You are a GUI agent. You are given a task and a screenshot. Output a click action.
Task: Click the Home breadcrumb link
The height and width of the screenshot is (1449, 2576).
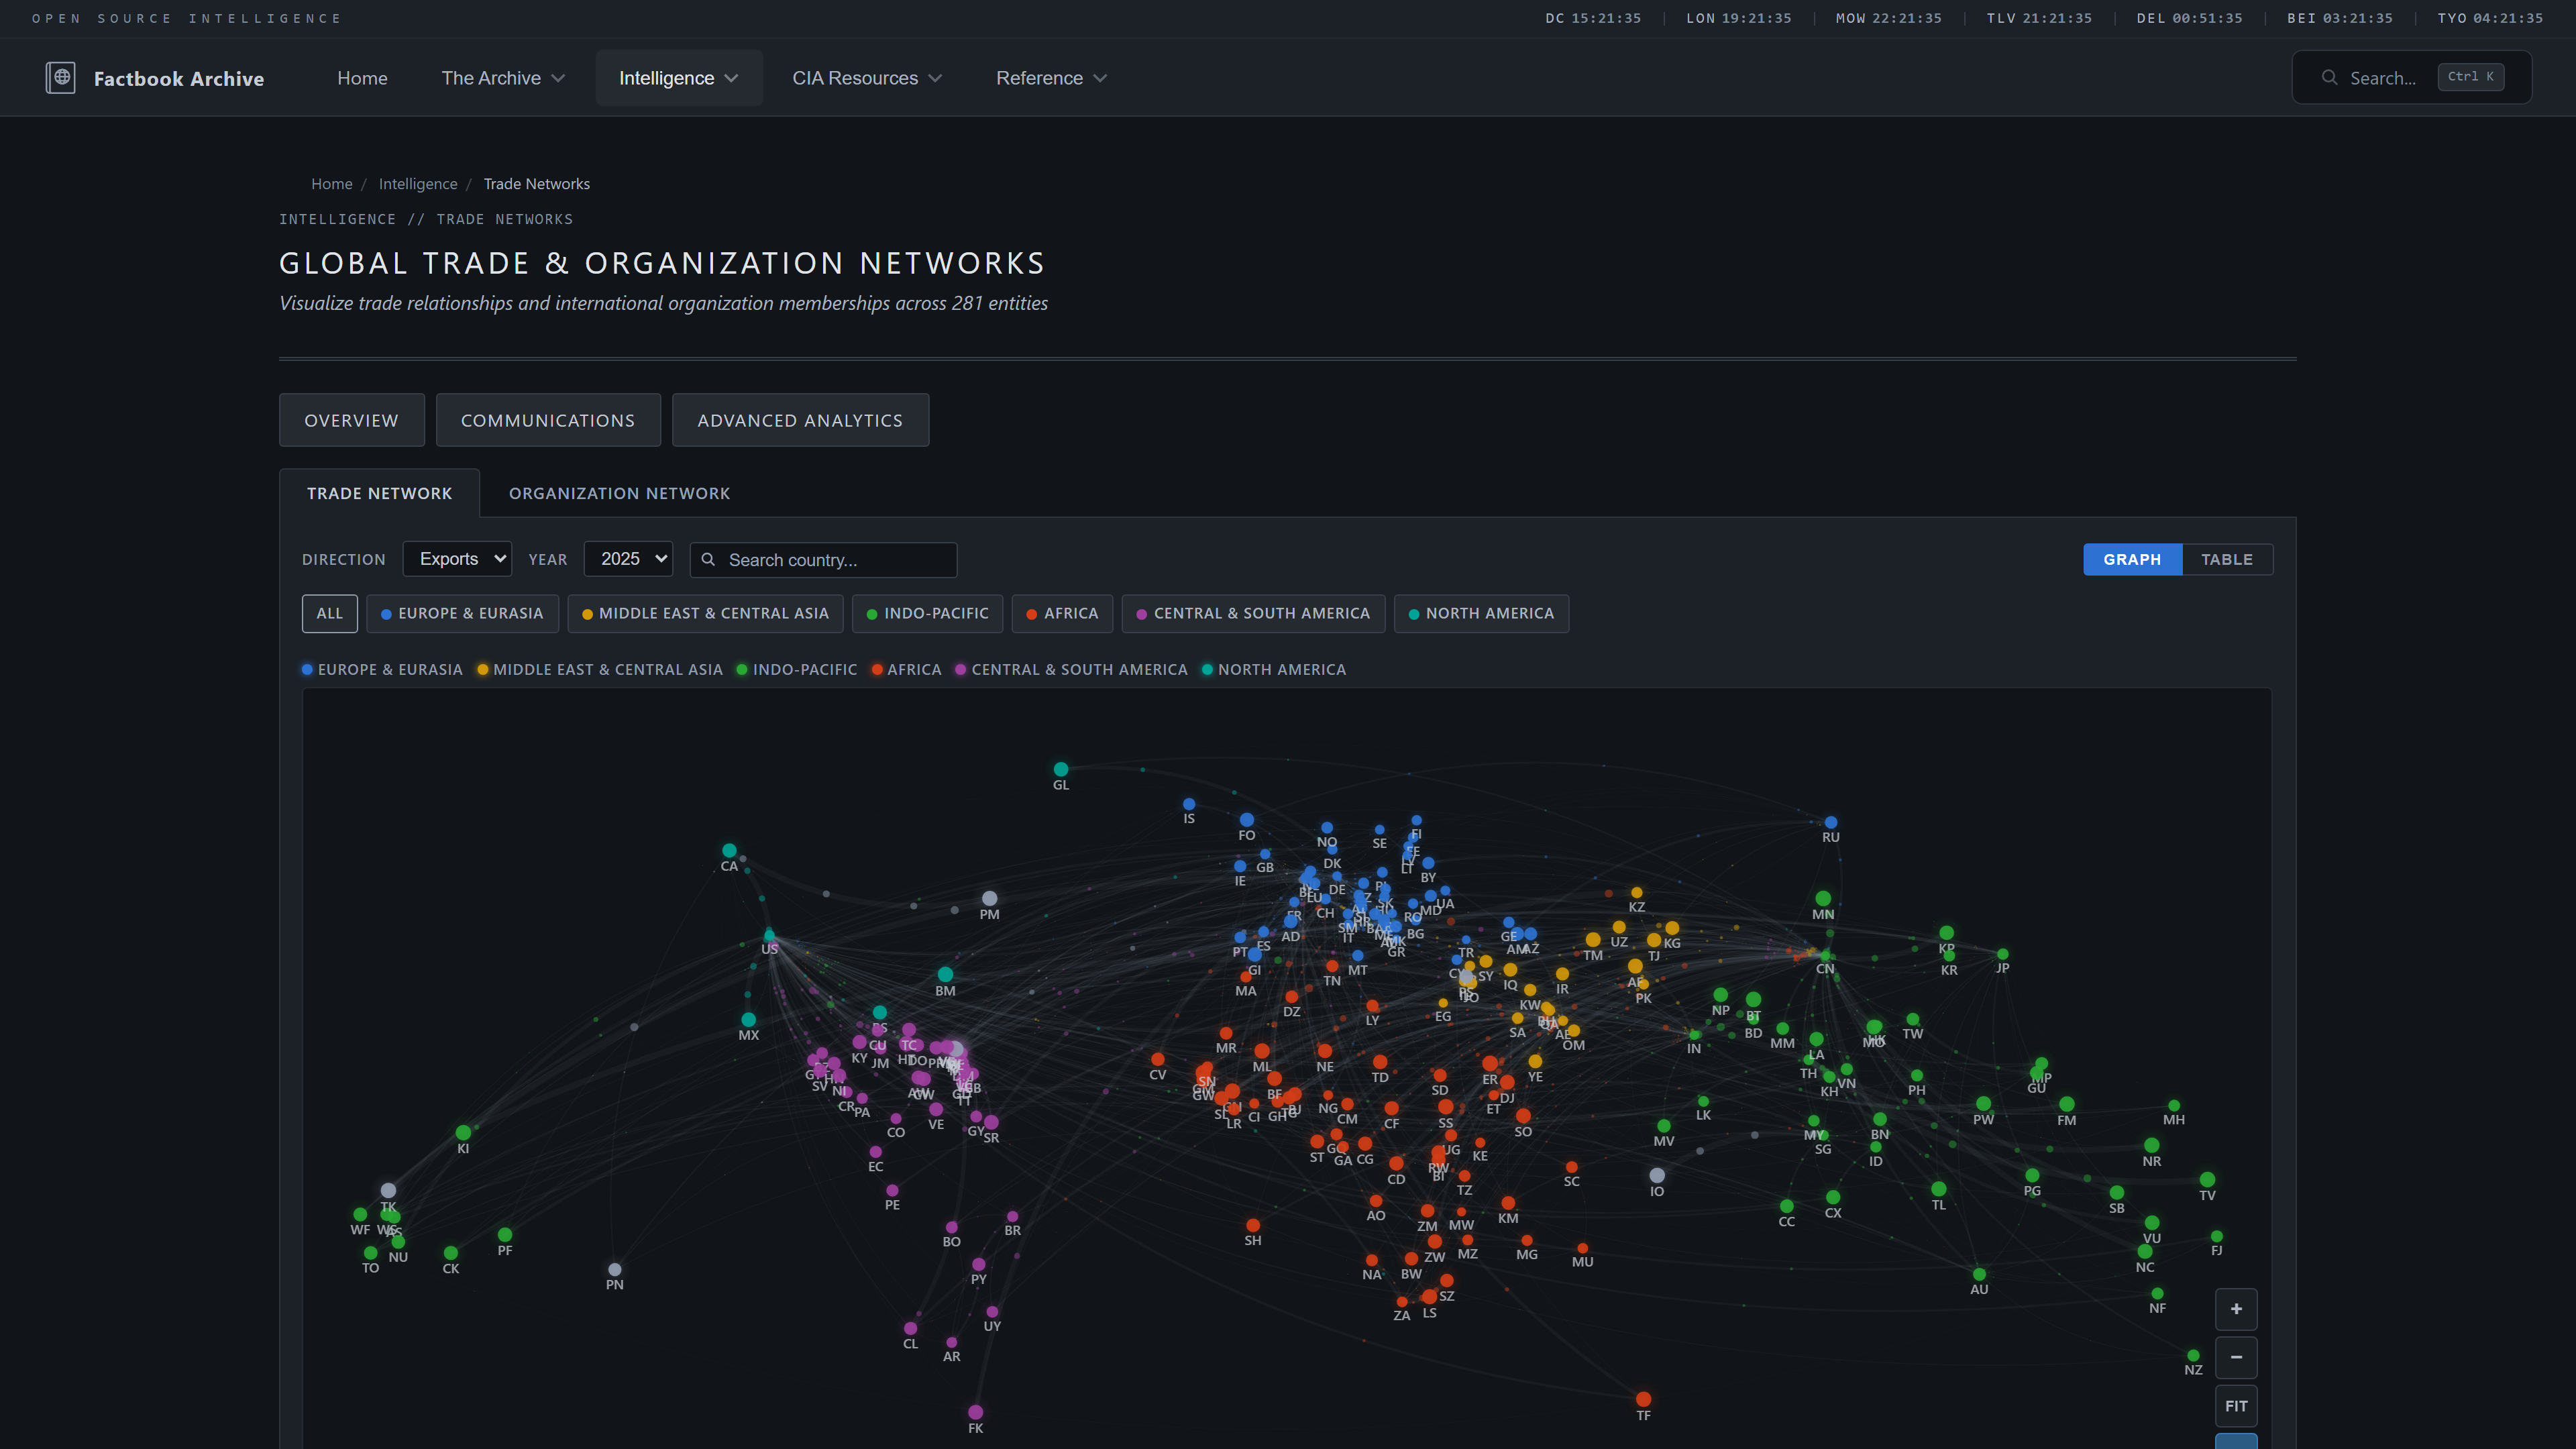pyautogui.click(x=331, y=183)
